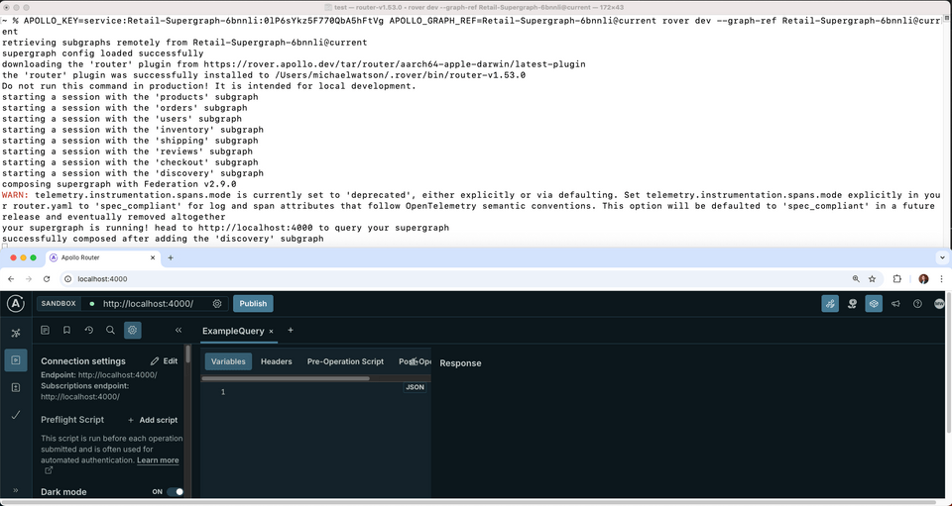Add a preflight script

pos(153,420)
